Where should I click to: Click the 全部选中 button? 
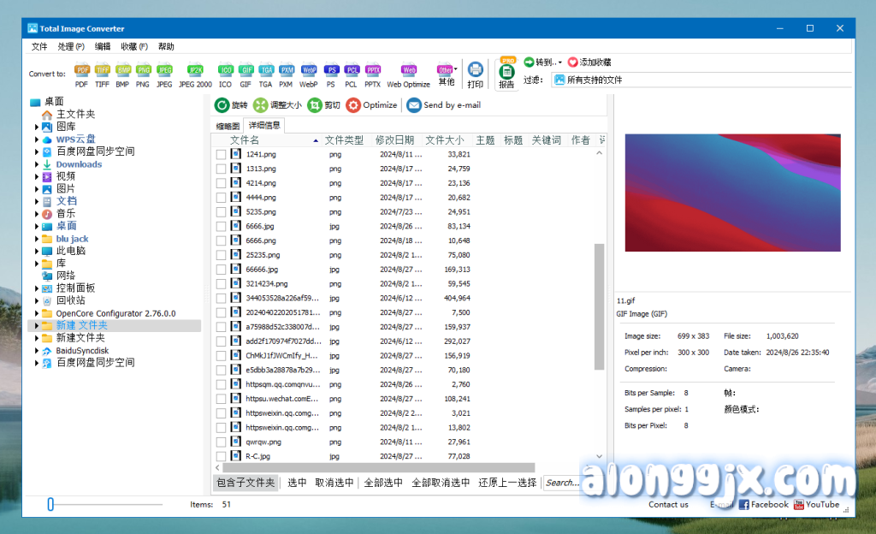383,483
